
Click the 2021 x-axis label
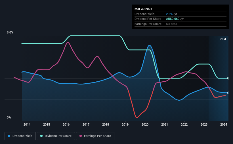click(165, 124)
